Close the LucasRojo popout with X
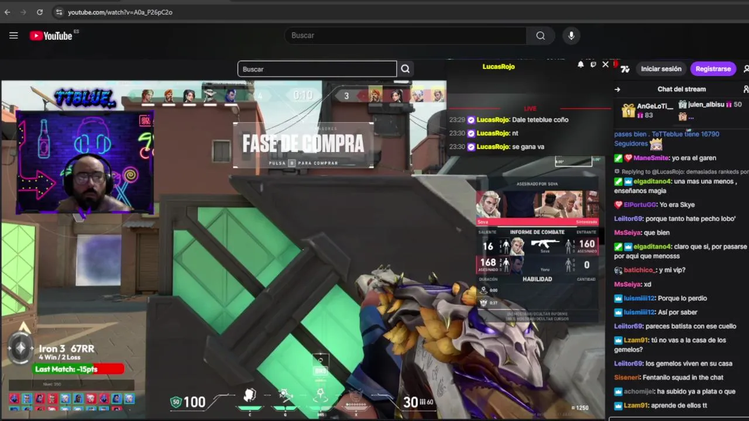Image resolution: width=749 pixels, height=421 pixels. click(606, 64)
